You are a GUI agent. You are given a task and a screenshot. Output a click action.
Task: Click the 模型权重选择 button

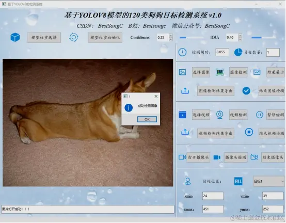tap(44, 38)
